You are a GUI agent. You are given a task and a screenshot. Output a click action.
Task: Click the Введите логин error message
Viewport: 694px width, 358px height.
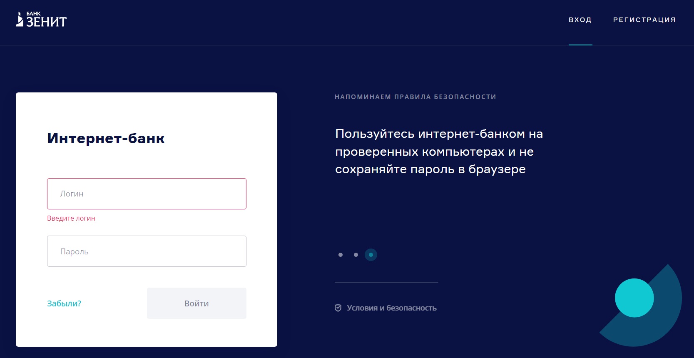coord(71,219)
